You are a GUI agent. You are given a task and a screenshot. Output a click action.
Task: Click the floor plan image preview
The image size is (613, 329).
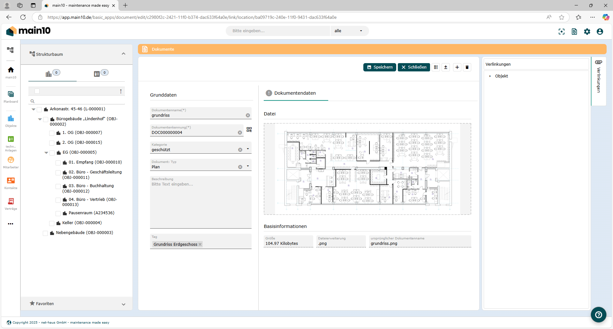(x=367, y=169)
